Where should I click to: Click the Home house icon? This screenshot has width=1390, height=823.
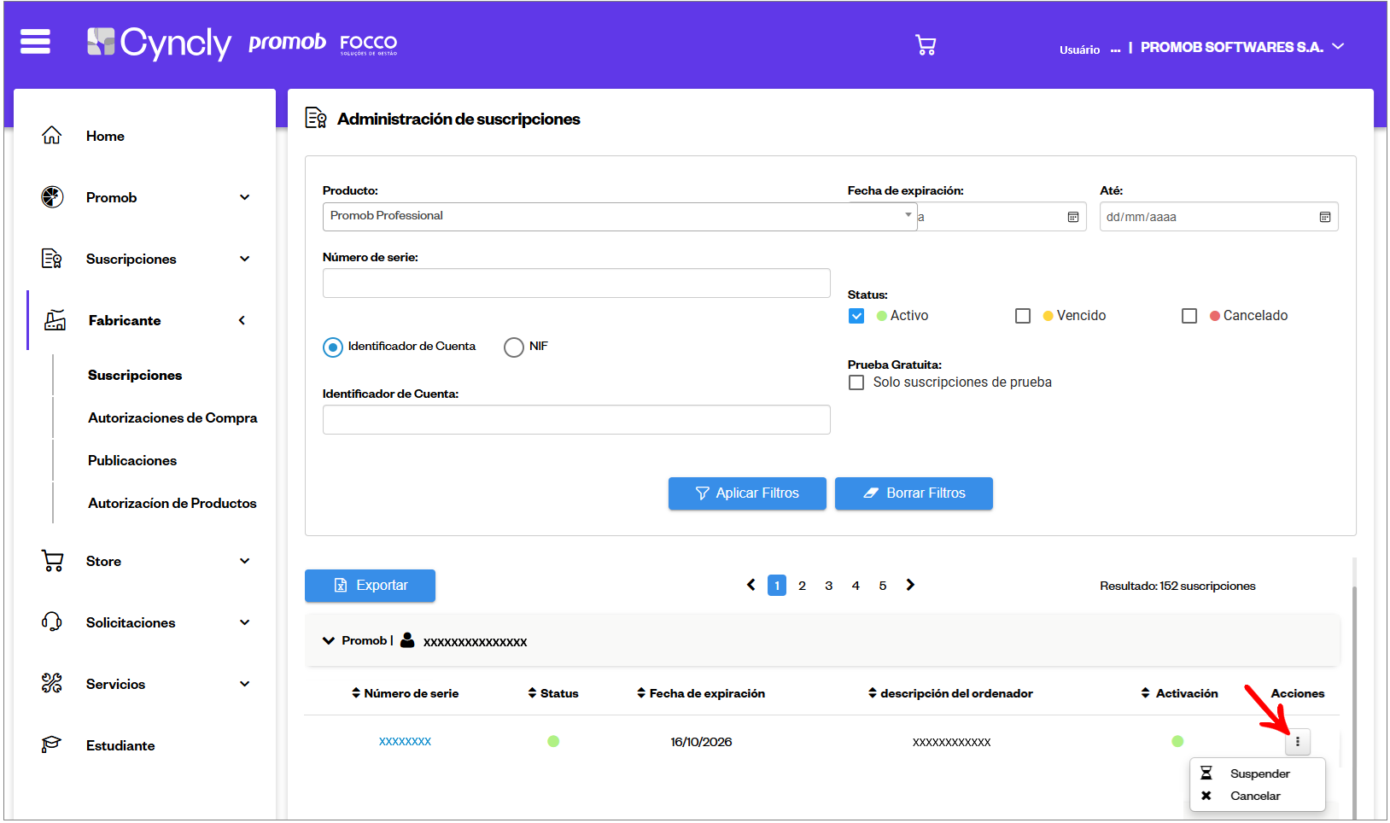pyautogui.click(x=52, y=135)
